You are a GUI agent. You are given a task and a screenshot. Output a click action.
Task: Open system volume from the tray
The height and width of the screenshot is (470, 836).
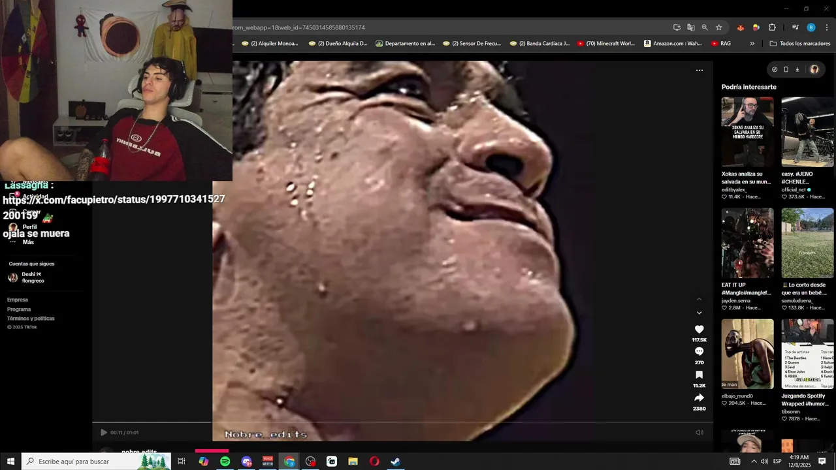pos(764,462)
